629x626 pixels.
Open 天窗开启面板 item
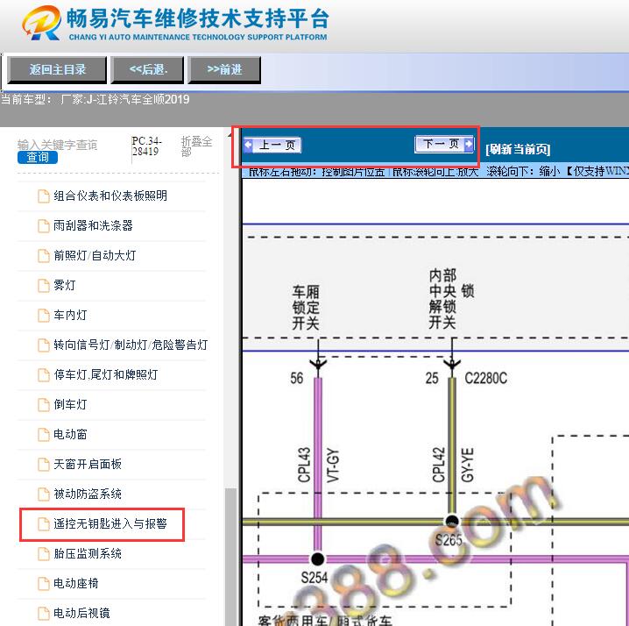coord(88,464)
